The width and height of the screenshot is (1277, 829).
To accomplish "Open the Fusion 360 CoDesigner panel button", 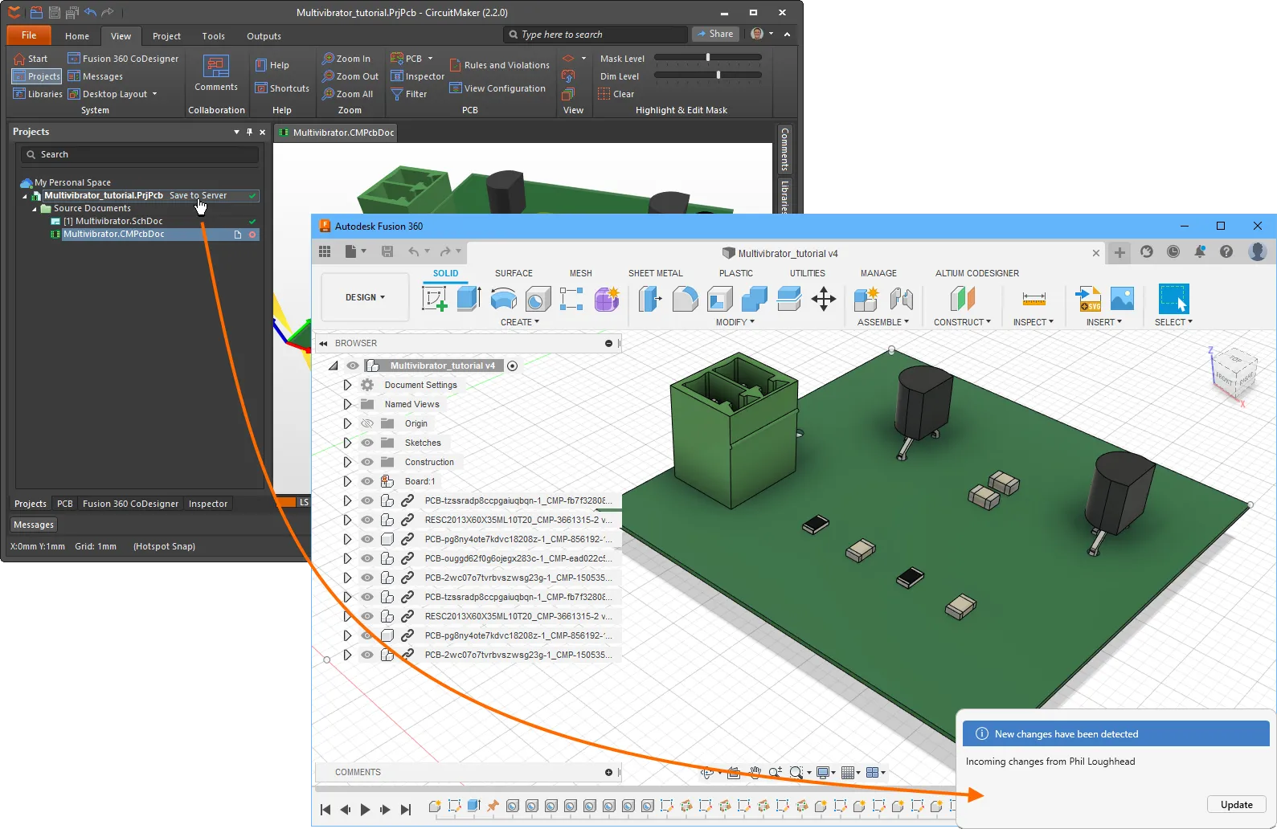I will (x=123, y=59).
